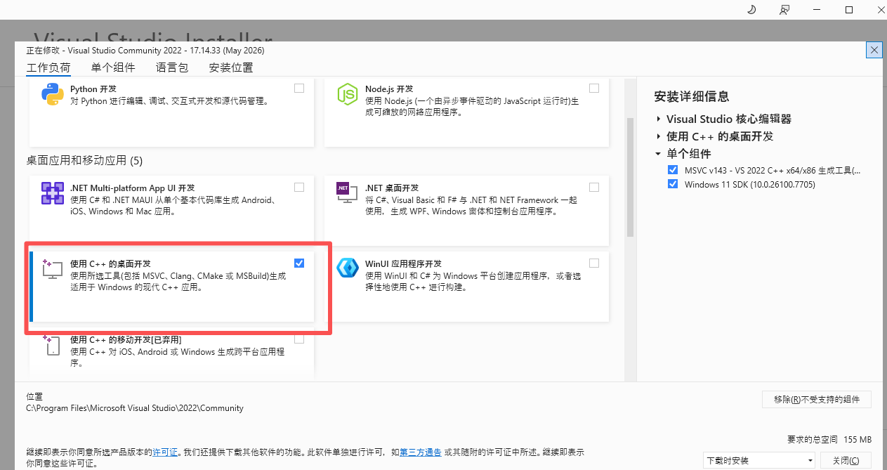Toggle dark theme with the moon icon
The image size is (887, 470).
(x=751, y=10)
